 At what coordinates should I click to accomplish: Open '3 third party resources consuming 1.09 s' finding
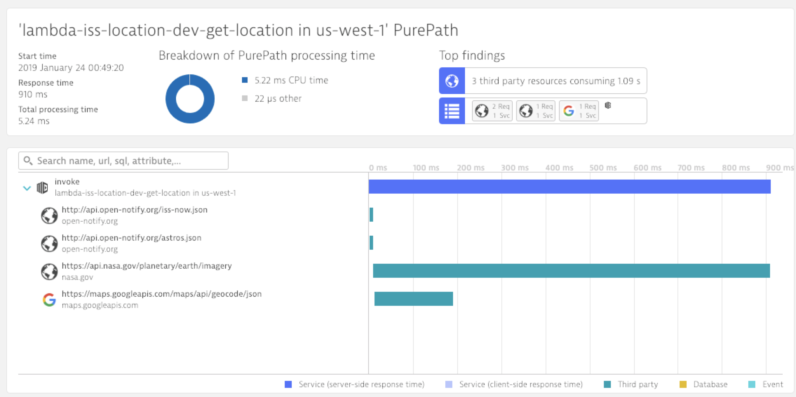point(555,81)
